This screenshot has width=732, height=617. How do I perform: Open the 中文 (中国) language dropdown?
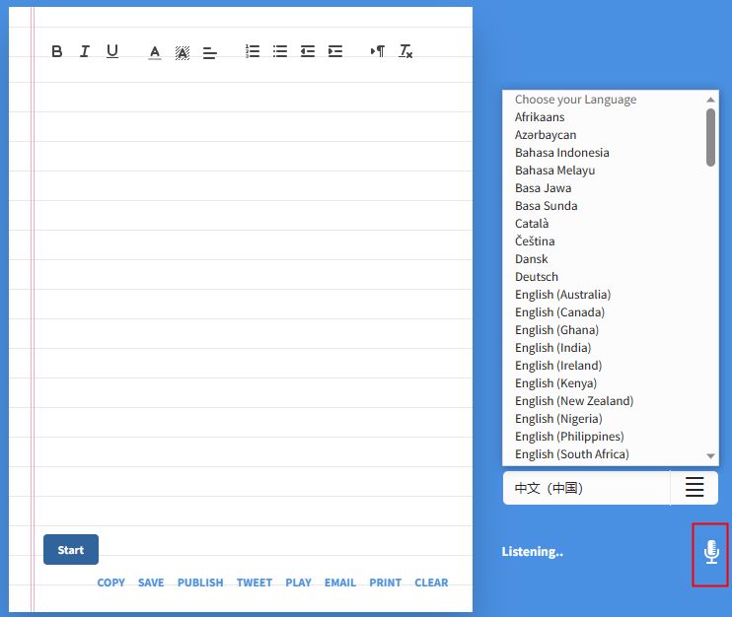pyautogui.click(x=587, y=488)
